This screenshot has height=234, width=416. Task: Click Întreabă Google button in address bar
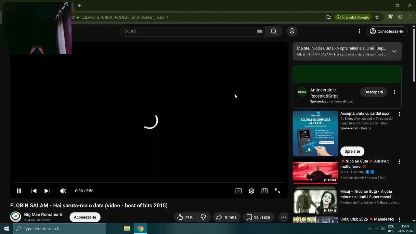click(353, 17)
